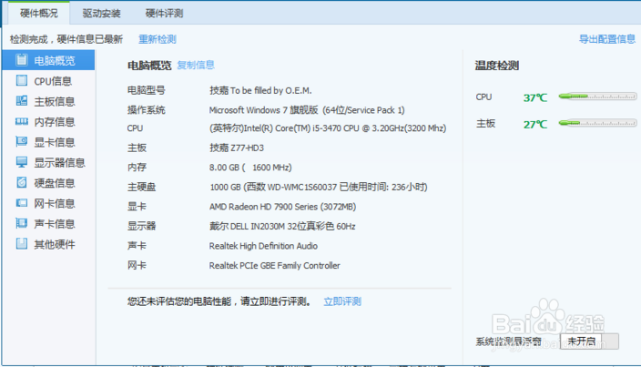Click the 技嘉 To be filled by O.E.M. text
Screen dimensions: 641x367
(260, 91)
